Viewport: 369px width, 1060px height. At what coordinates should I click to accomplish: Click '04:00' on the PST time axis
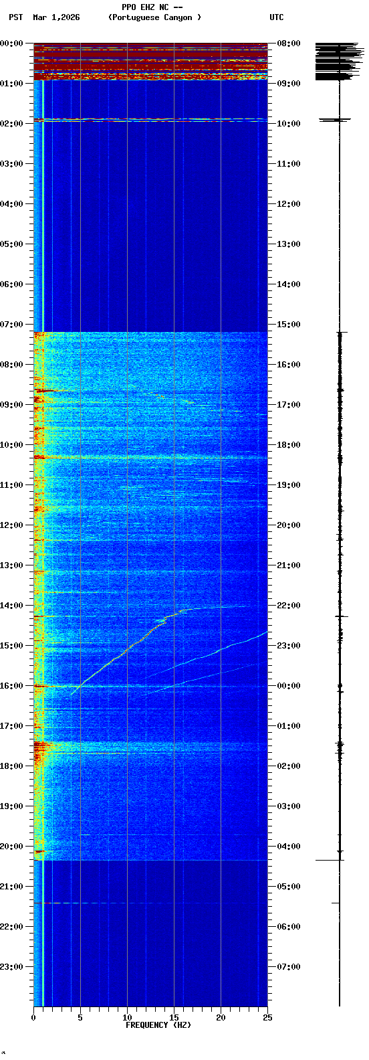pyautogui.click(x=12, y=204)
